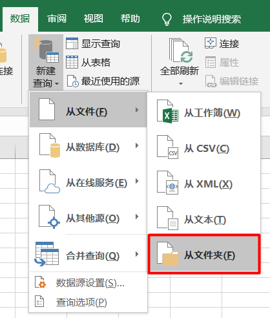Click the 属性 list icon

coord(211,62)
